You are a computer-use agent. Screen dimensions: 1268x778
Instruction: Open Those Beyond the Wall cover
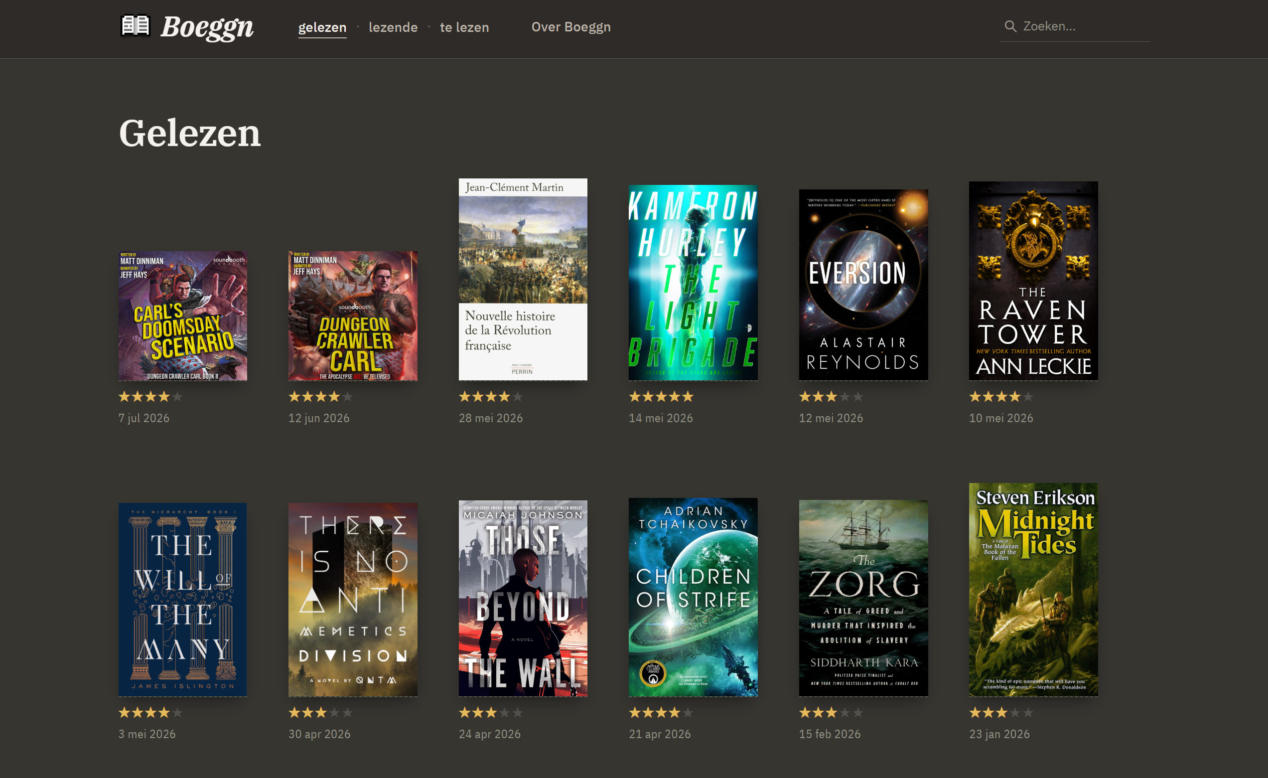coord(523,599)
